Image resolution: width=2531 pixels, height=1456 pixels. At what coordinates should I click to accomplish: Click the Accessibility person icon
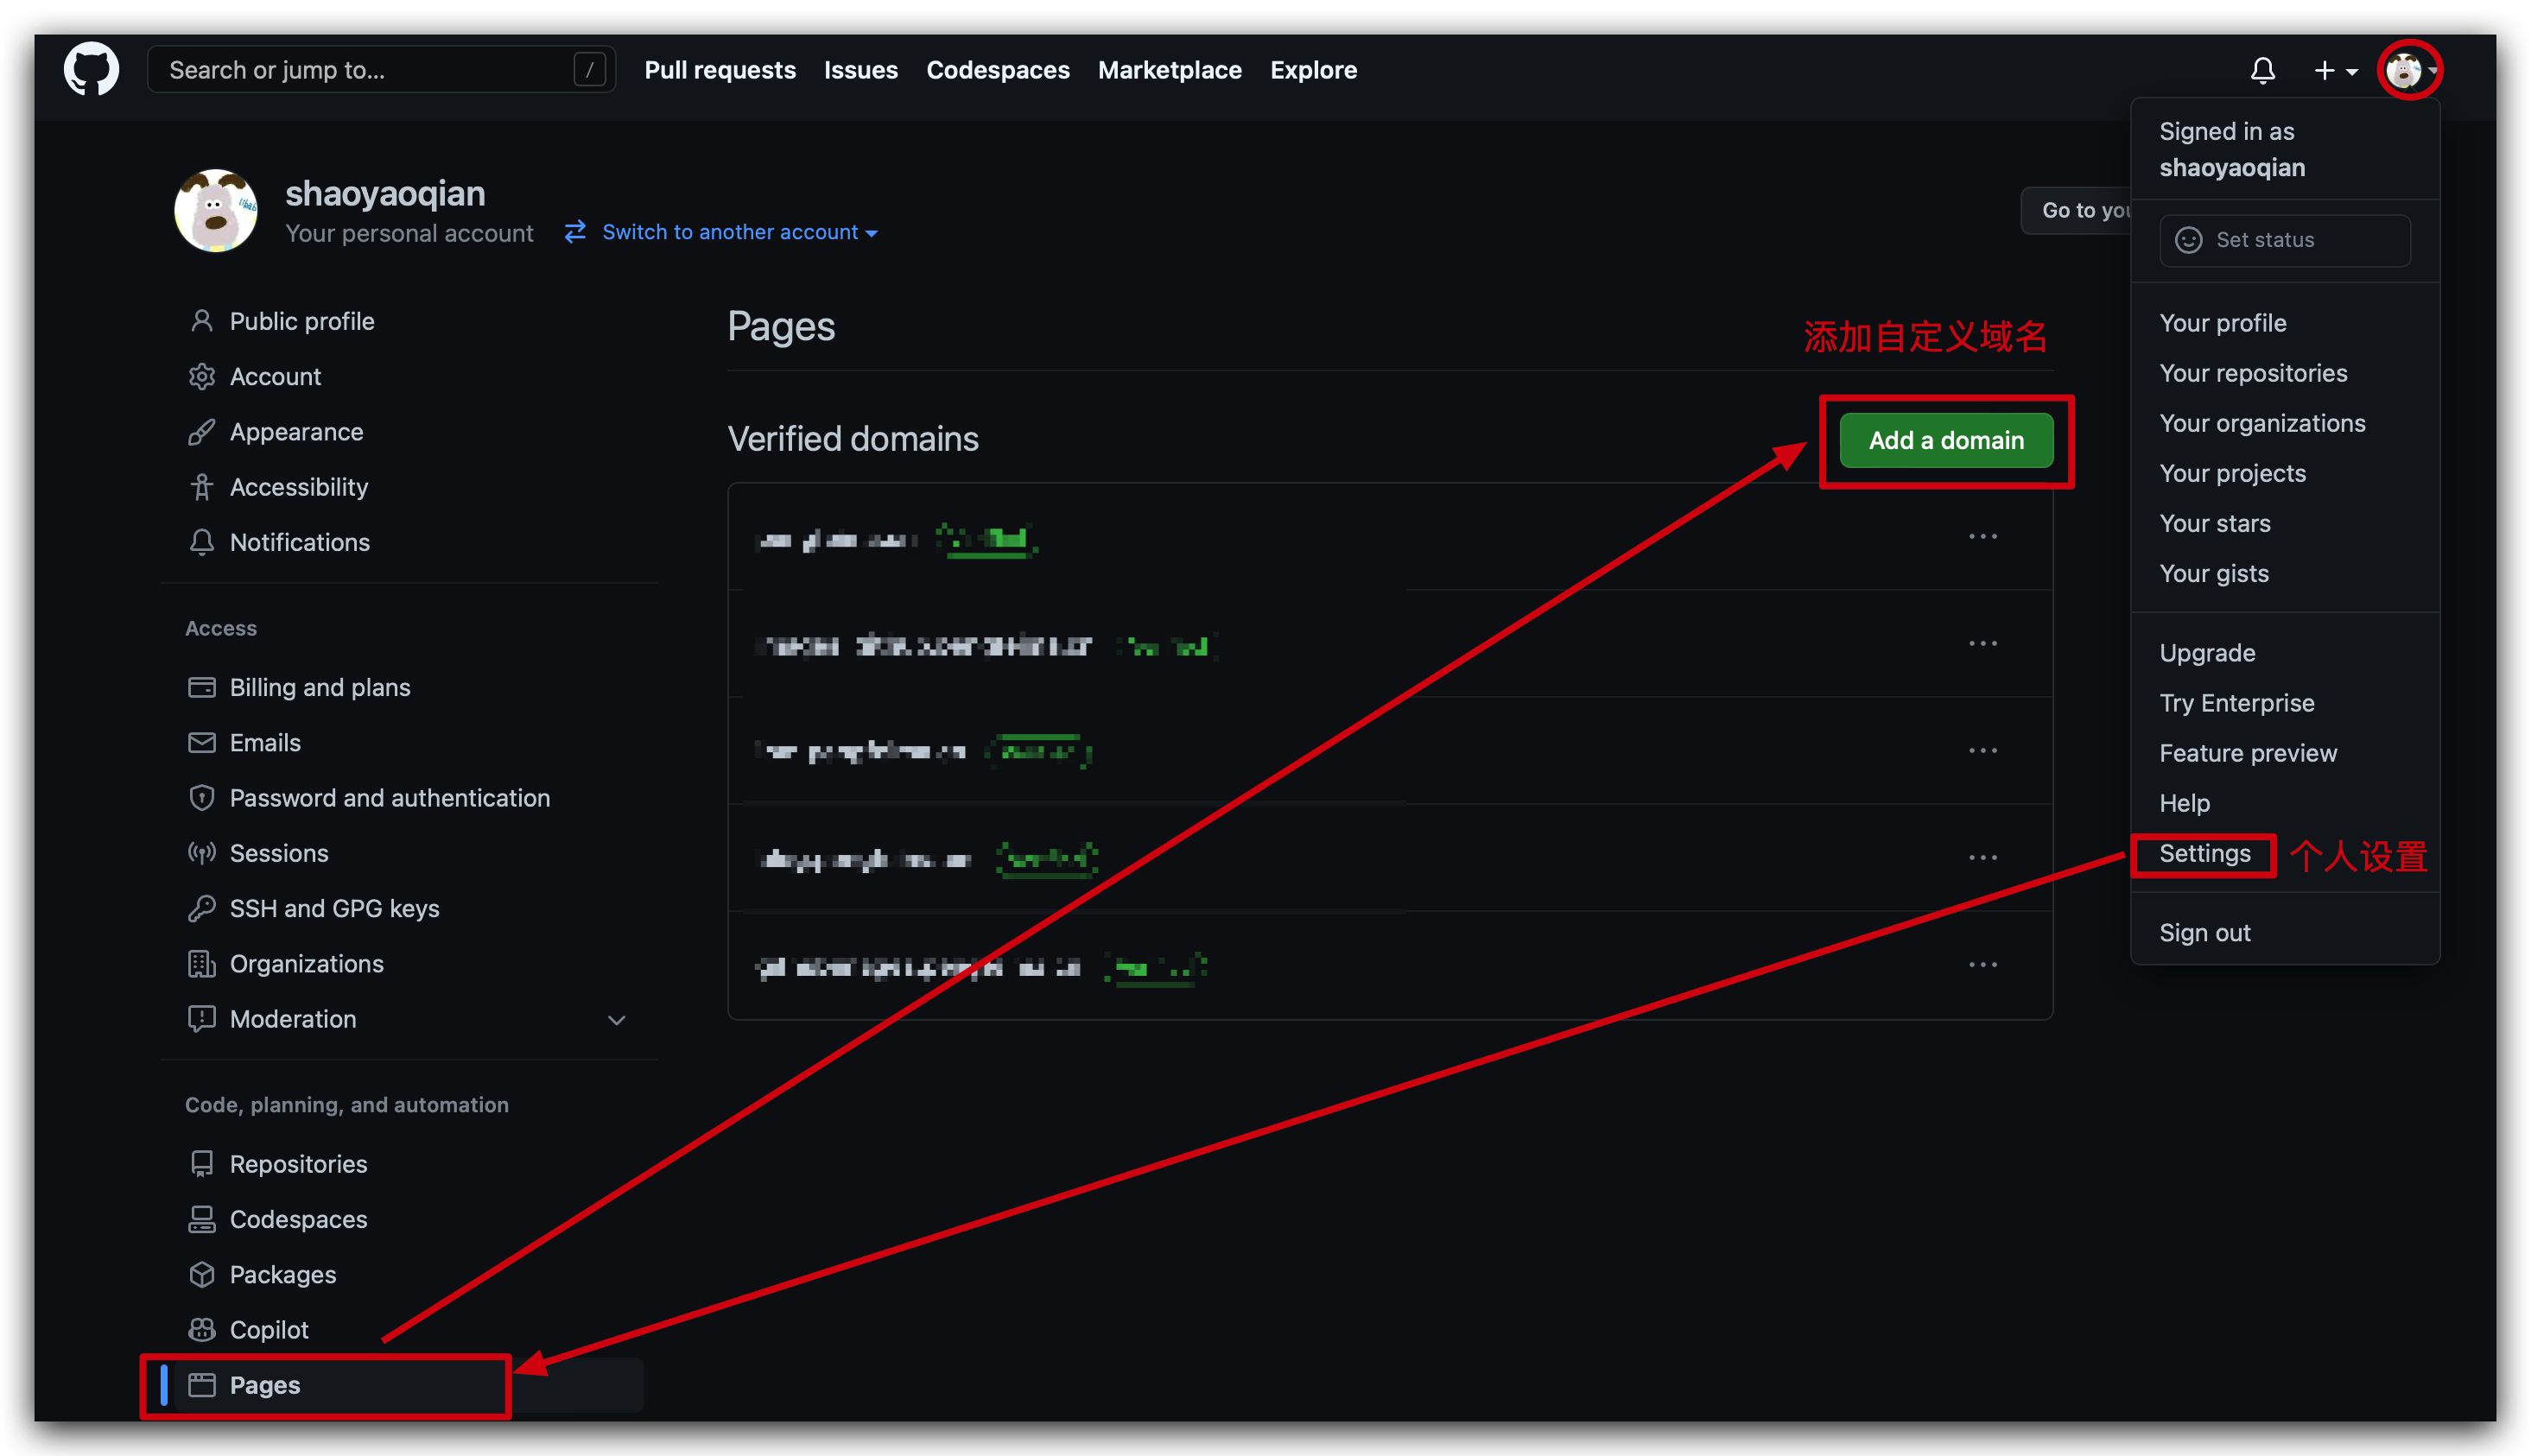[202, 487]
